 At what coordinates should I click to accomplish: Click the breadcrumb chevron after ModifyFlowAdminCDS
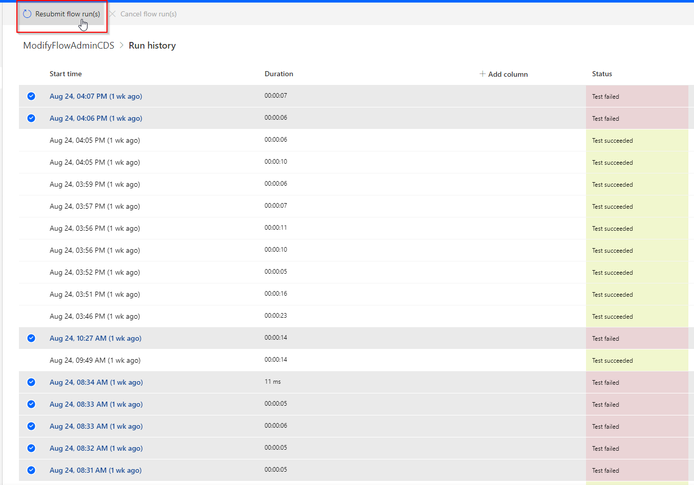122,46
